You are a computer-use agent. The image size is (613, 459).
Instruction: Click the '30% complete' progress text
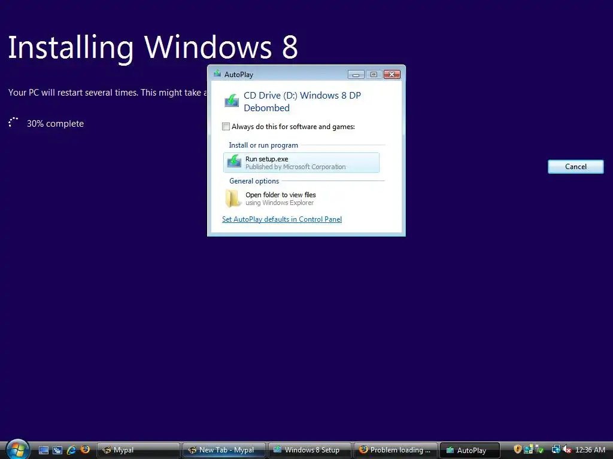(55, 124)
